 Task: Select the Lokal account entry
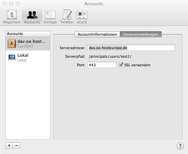tap(28, 57)
